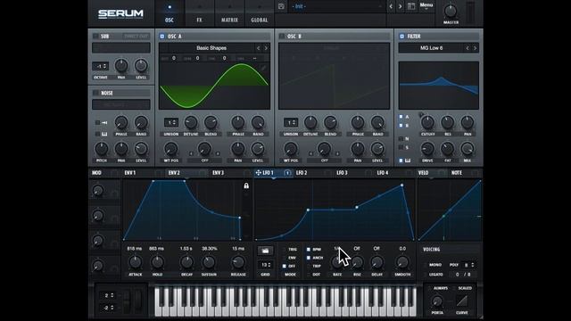Select the LFO 2 tab
571x321 pixels.
(302, 173)
